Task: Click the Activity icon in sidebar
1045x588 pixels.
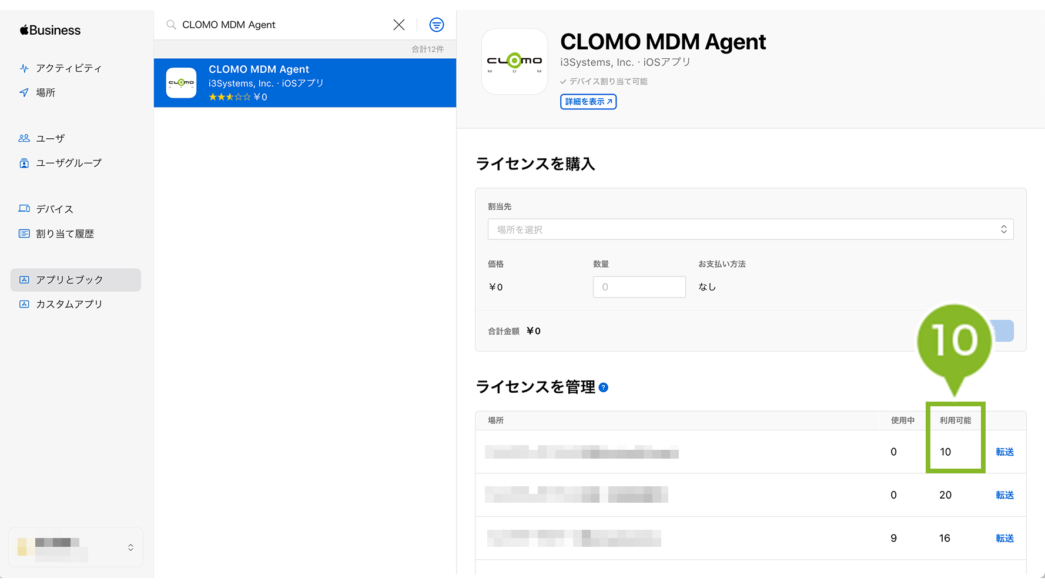Action: pyautogui.click(x=24, y=68)
